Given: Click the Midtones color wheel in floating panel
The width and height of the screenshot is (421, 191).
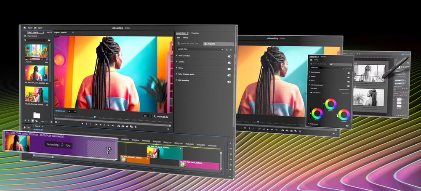Looking at the screenshot, I should pos(330,104).
